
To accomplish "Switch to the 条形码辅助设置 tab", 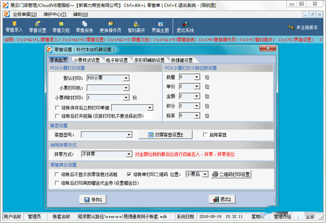I will 149,60.
